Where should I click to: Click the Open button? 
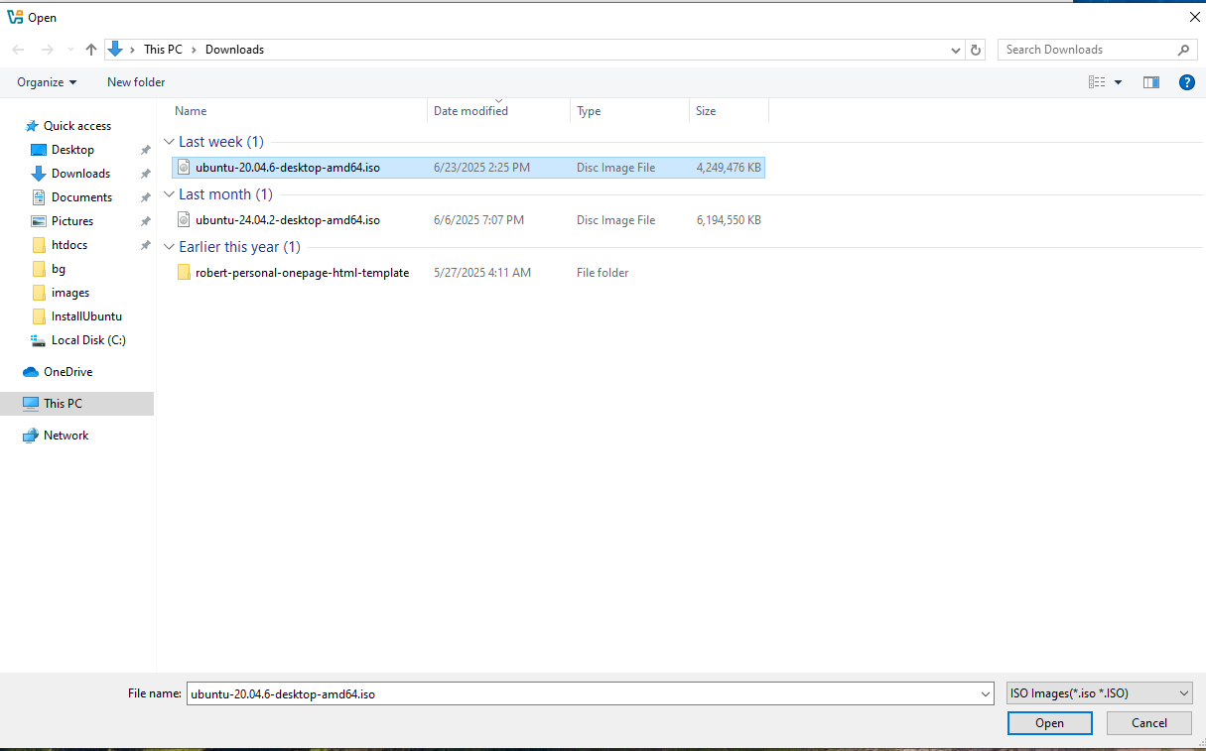[1049, 722]
